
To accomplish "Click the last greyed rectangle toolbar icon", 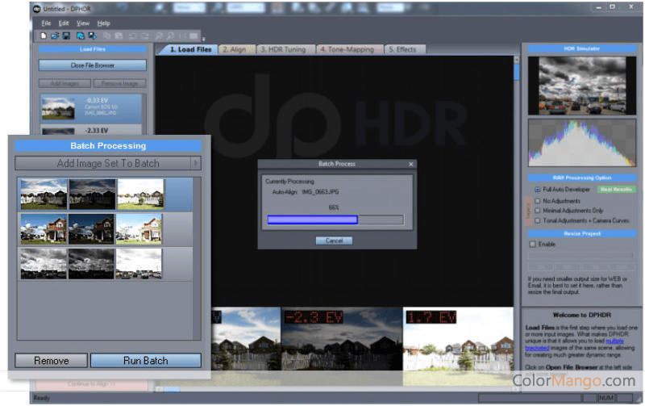I will 193,36.
